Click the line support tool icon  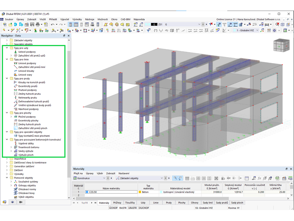point(41,30)
